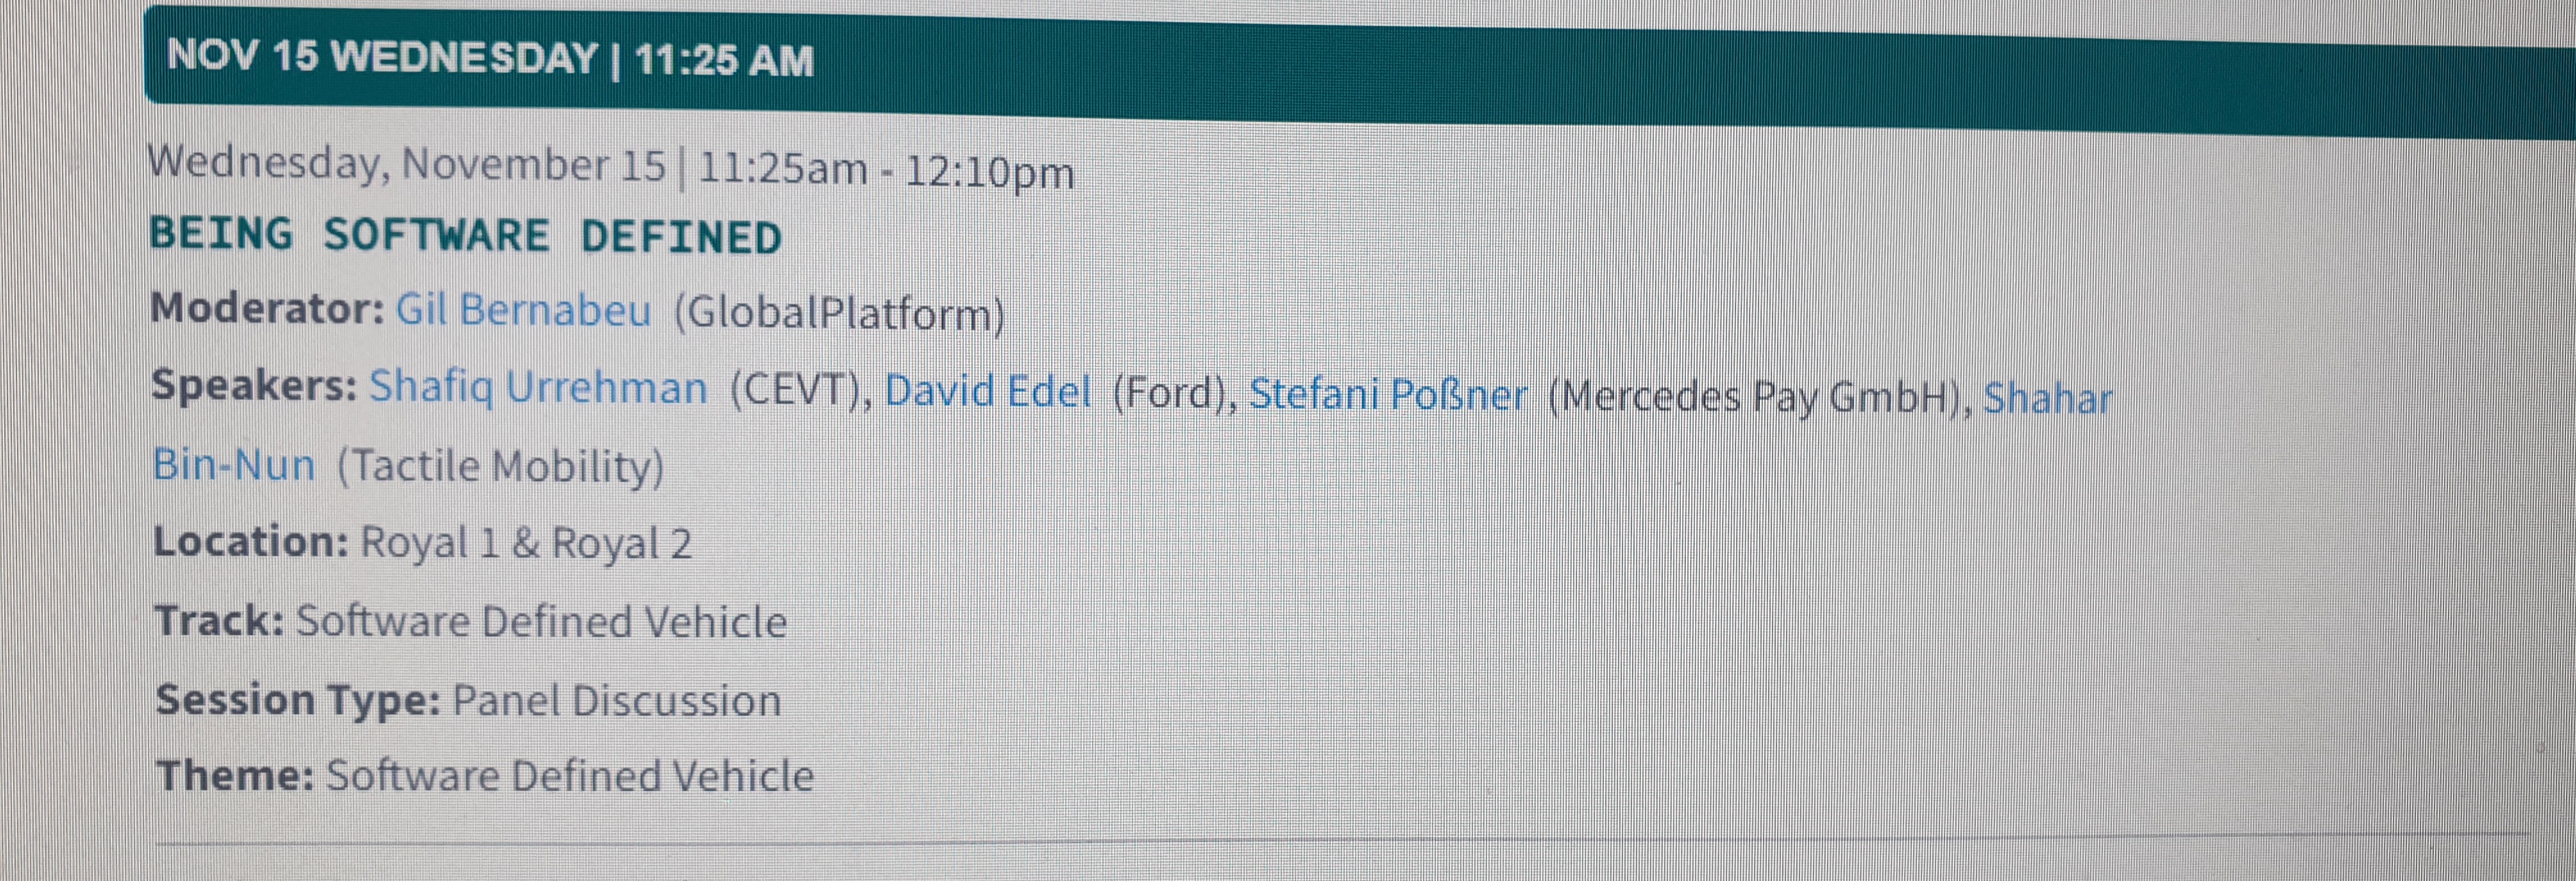Viewport: 2576px width, 881px height.
Task: Click the 'Bin-Nun' link text
Action: (234, 465)
